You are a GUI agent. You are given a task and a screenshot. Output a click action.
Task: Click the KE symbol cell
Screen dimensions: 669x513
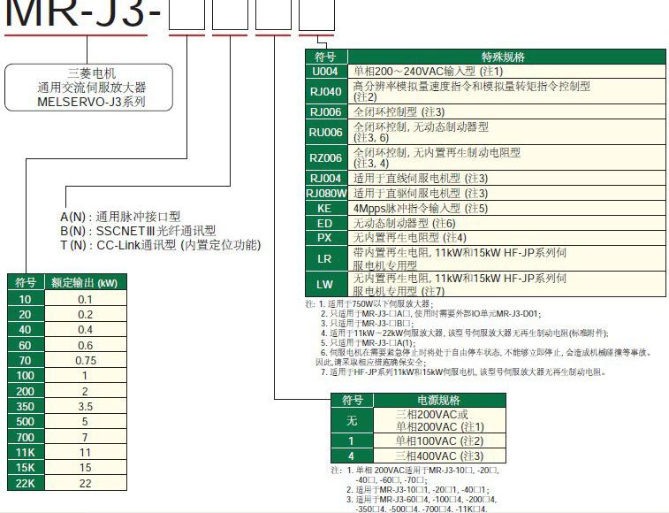pyautogui.click(x=326, y=209)
